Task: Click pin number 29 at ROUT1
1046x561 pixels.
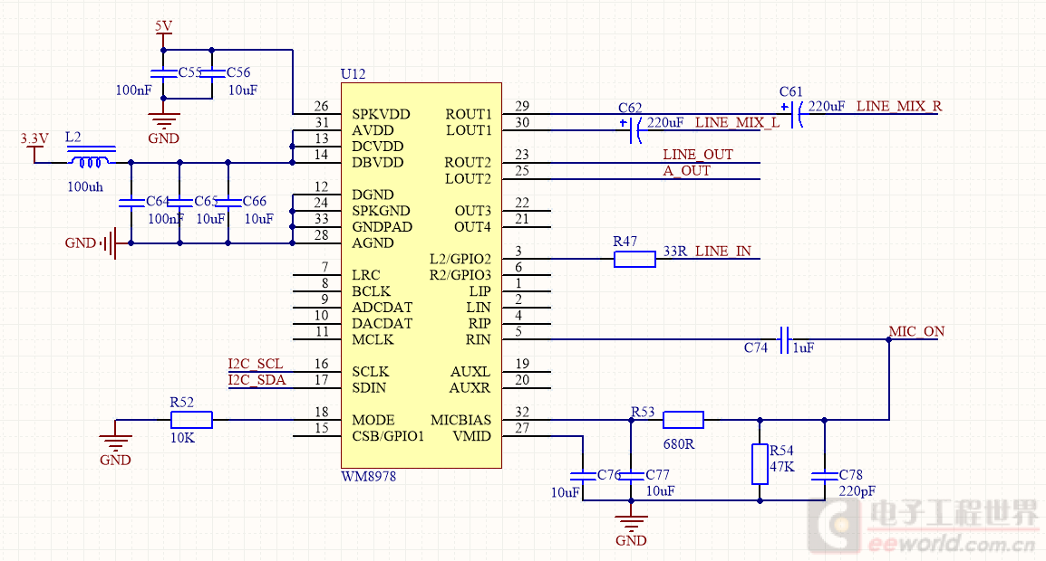Action: coord(522,107)
